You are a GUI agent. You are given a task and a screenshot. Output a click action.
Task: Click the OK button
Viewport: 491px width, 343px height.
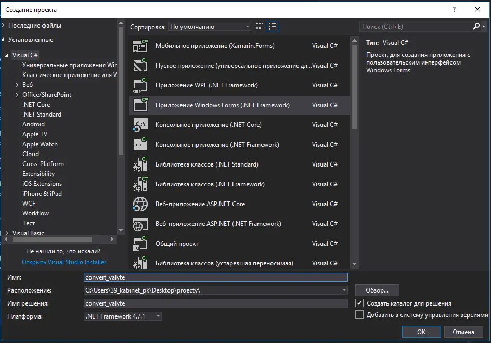click(421, 332)
